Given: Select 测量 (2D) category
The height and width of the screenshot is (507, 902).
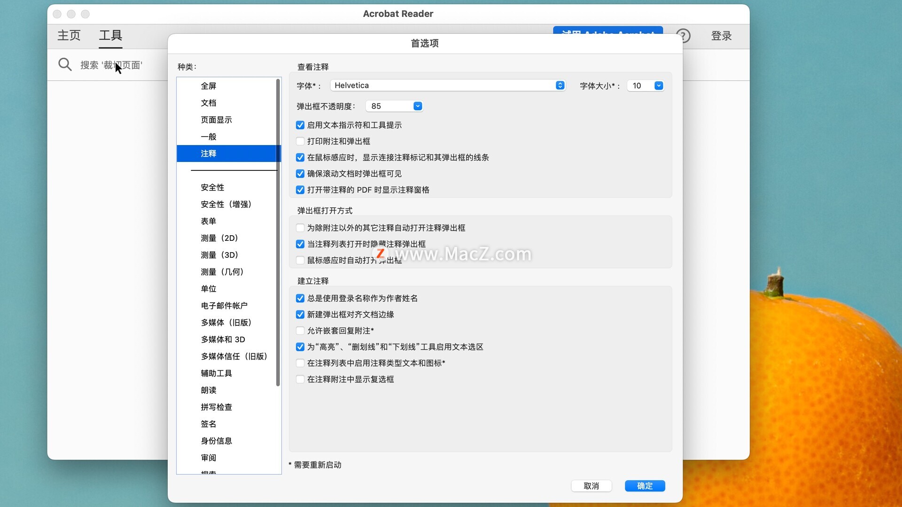Looking at the screenshot, I should [226, 238].
